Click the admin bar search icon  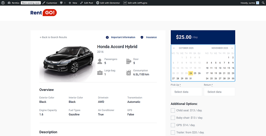(x=263, y=3)
